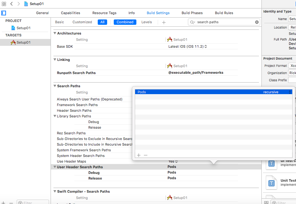Open the Info tab
This screenshot has width=296, height=204.
[x=132, y=13]
